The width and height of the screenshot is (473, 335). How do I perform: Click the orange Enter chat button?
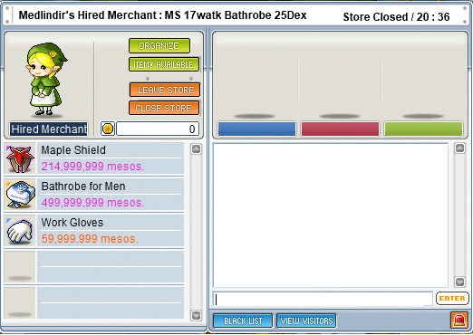click(452, 299)
